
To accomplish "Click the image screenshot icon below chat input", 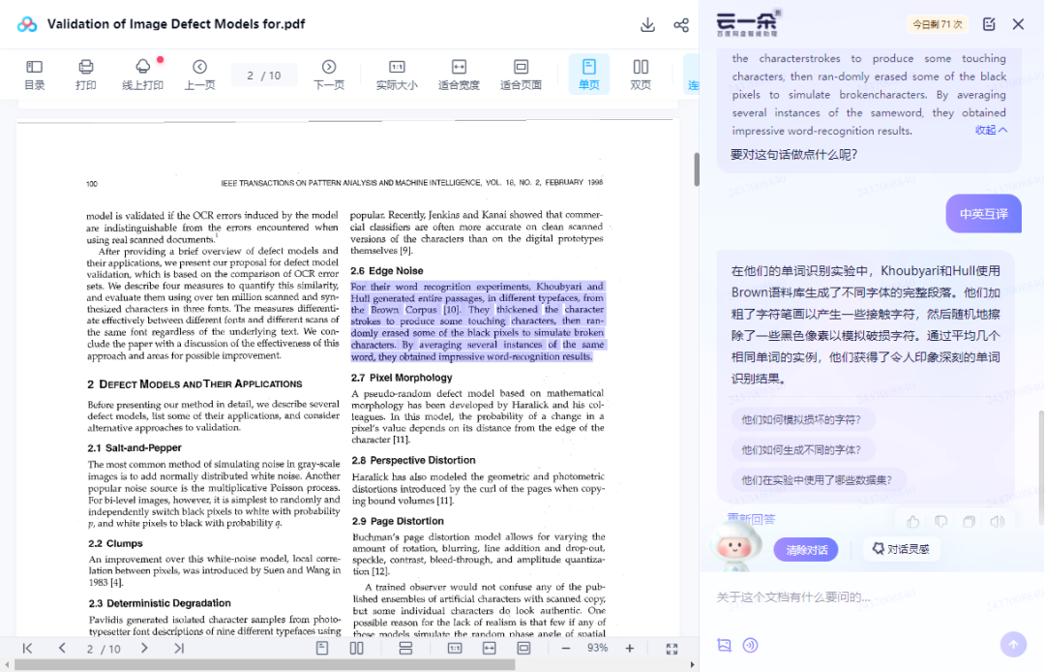I will (x=725, y=645).
